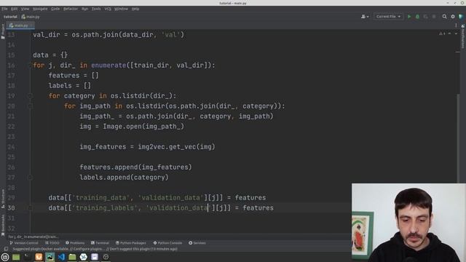Open the Tools menu

tap(96, 9)
